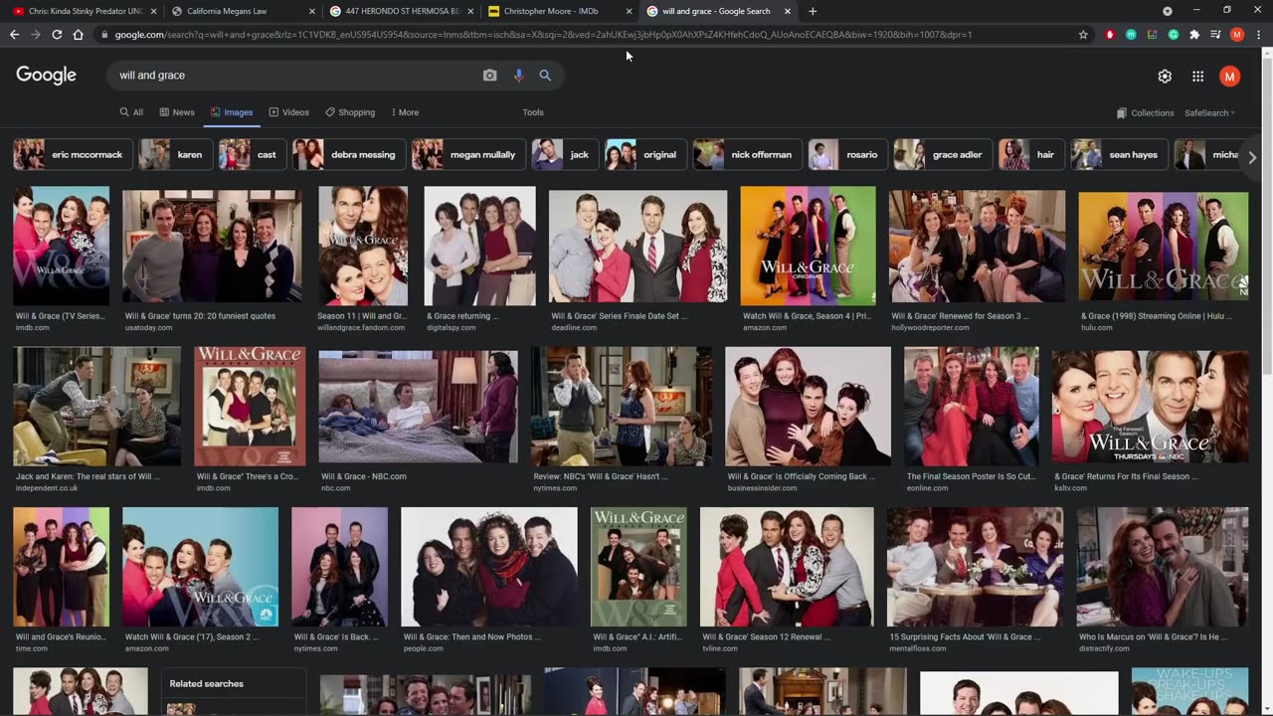Viewport: 1273px width, 716px height.
Task: Filter by nick offerman chip
Action: click(x=746, y=154)
